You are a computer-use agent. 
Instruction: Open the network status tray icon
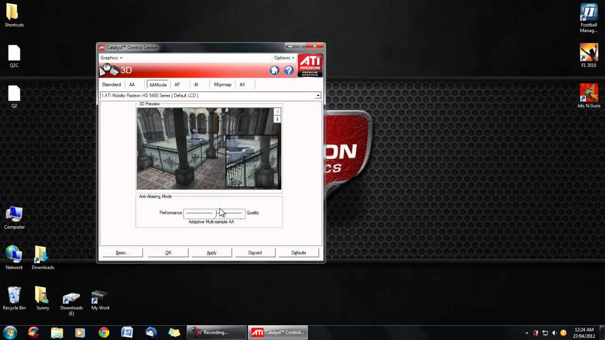[545, 333]
